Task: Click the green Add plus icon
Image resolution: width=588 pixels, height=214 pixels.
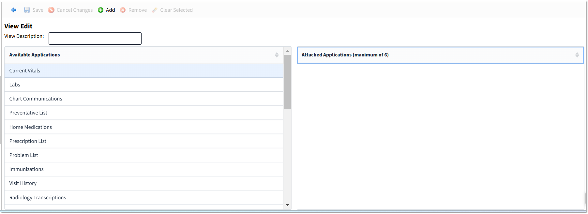Action: [101, 10]
